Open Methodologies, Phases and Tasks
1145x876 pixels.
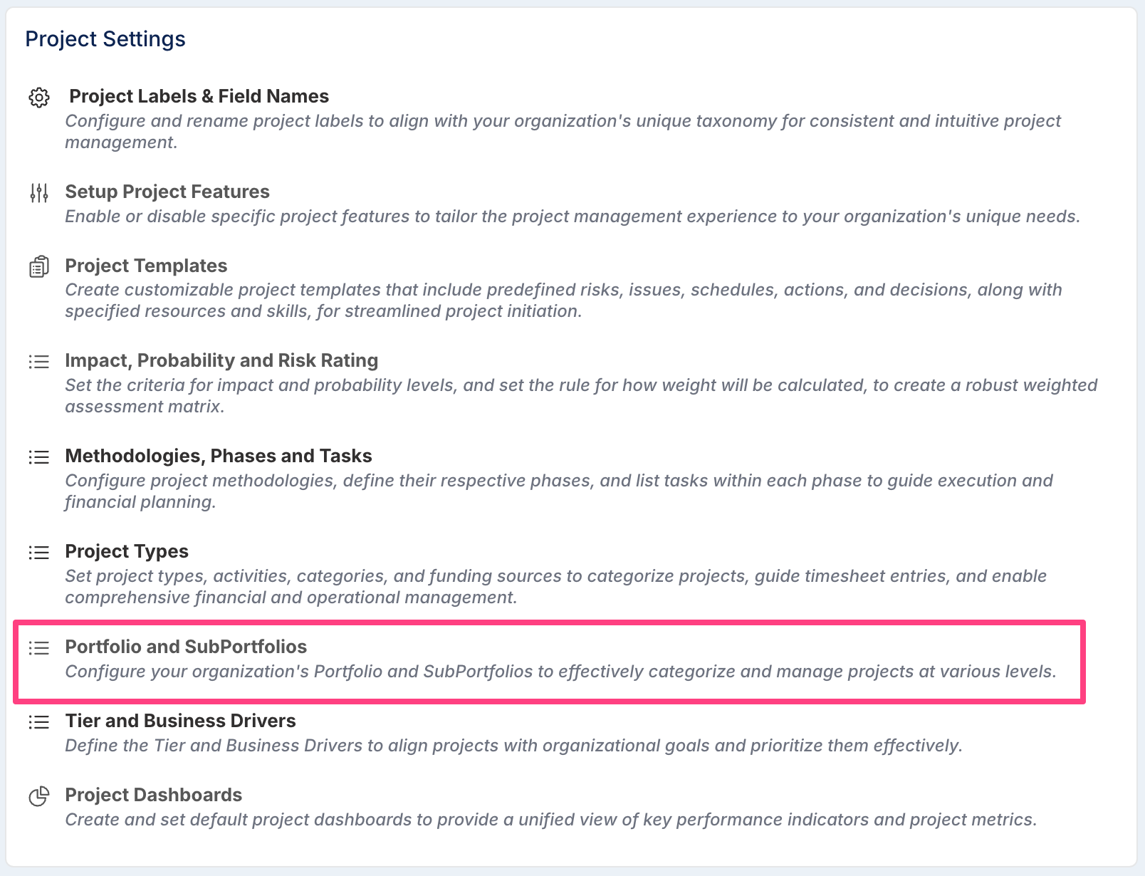click(219, 456)
